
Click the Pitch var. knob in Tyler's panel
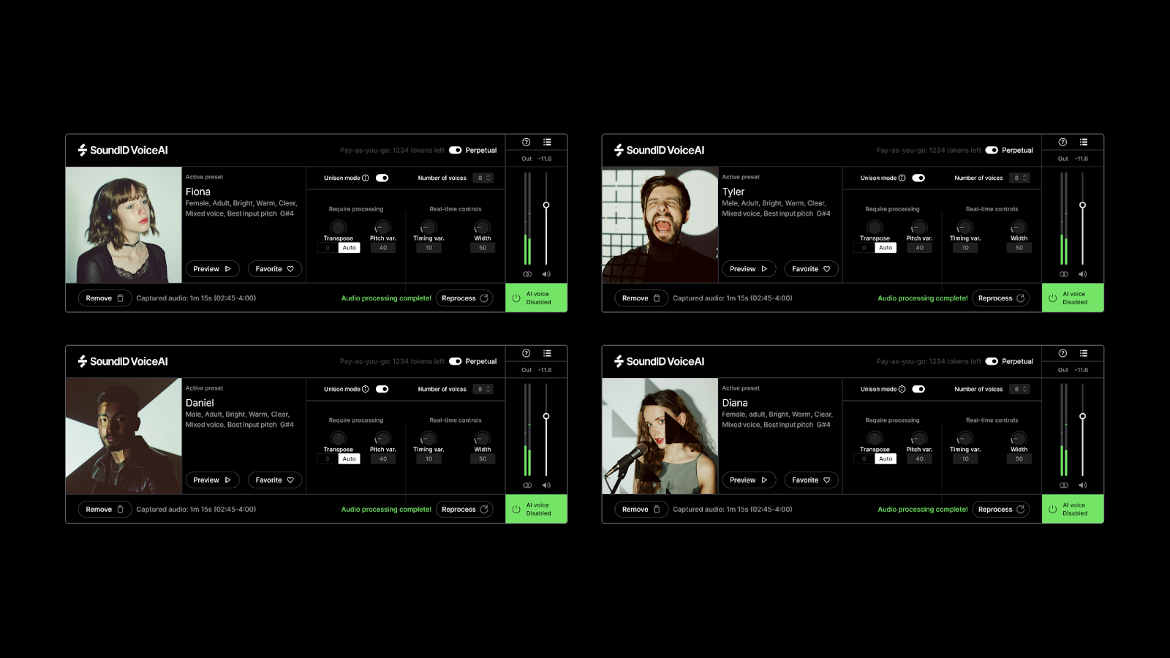pyautogui.click(x=919, y=227)
